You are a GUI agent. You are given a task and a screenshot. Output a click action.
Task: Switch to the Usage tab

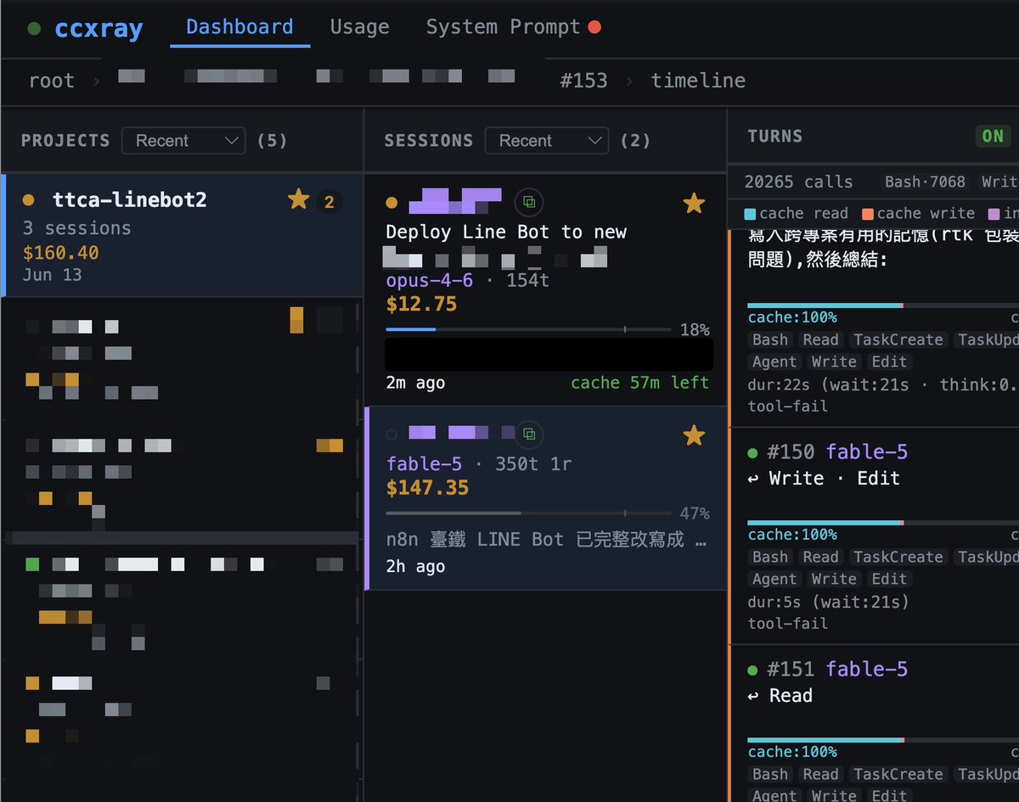(359, 27)
